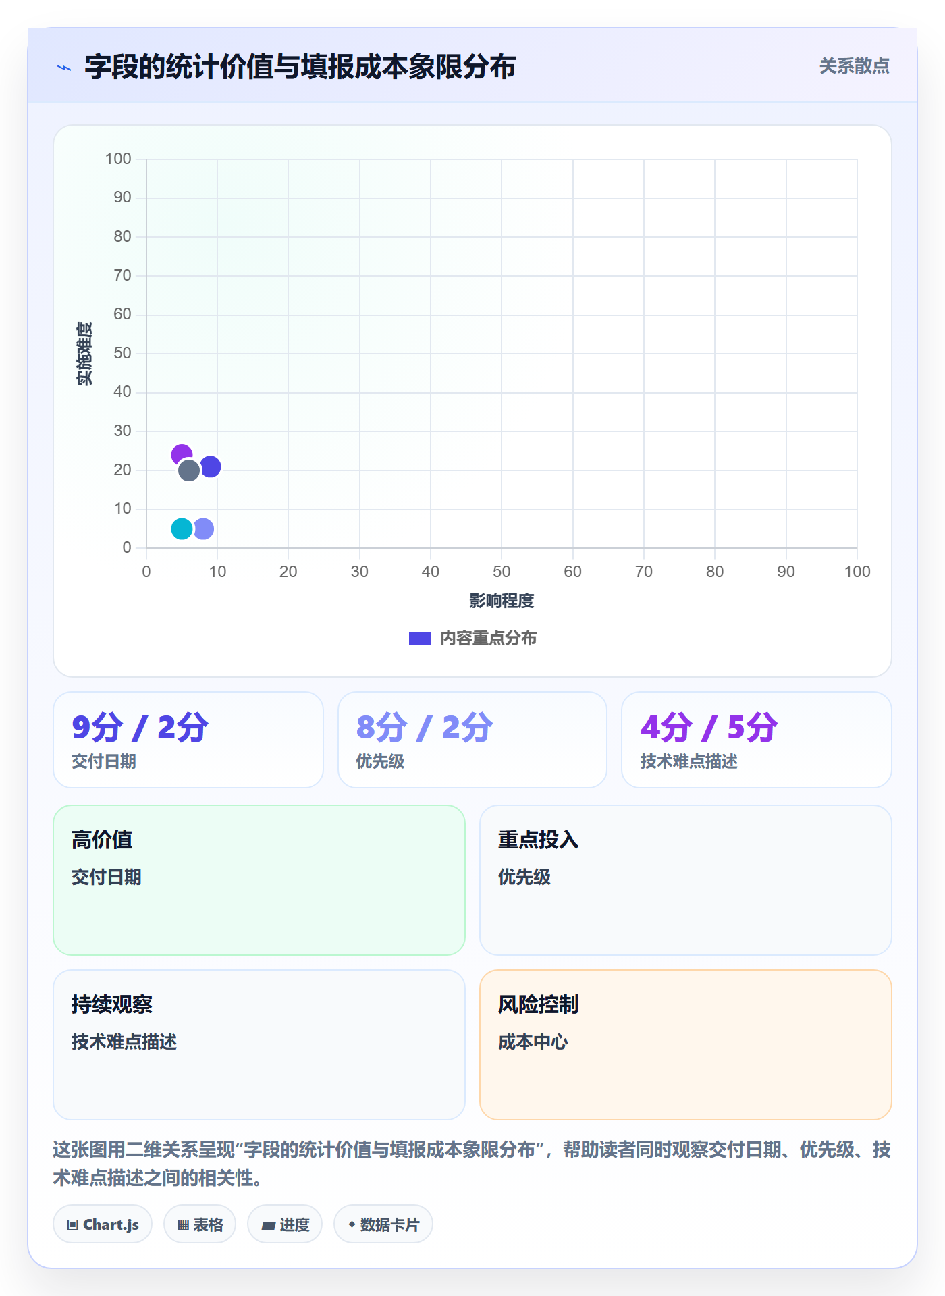Click the light periwinkle scatter point
The image size is (945, 1296).
coord(203,529)
